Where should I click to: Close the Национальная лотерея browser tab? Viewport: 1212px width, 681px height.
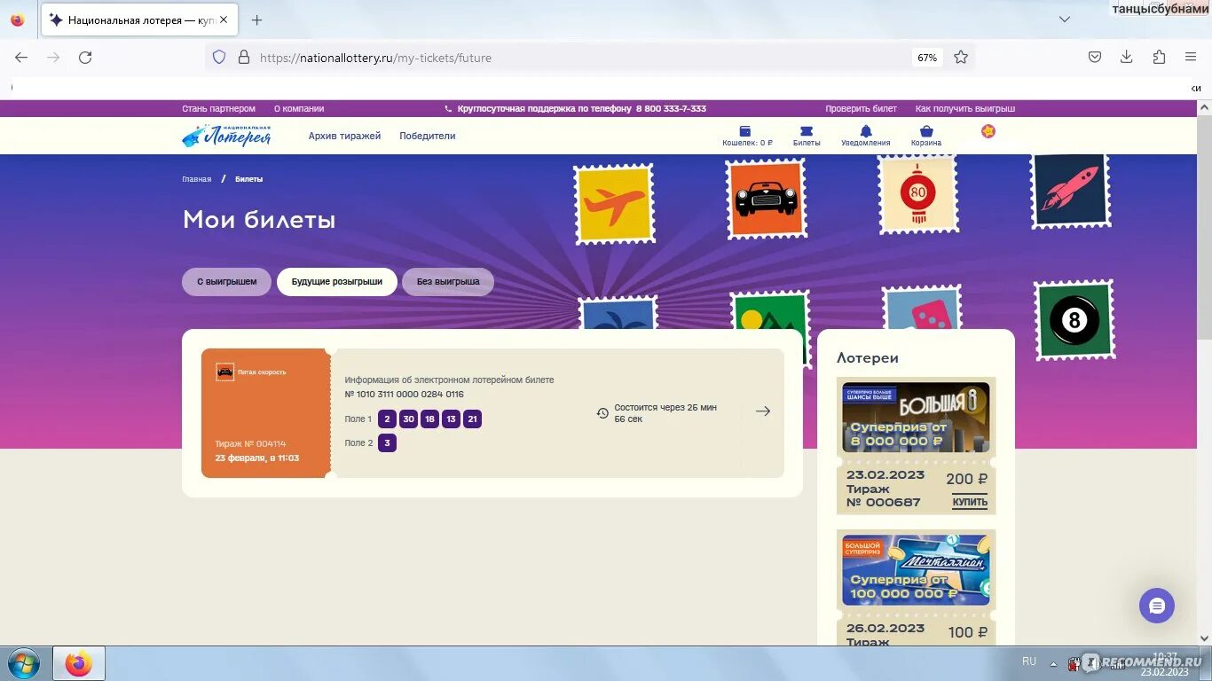[223, 20]
